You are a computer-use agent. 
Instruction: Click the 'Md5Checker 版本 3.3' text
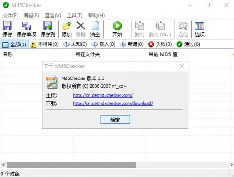point(83,78)
